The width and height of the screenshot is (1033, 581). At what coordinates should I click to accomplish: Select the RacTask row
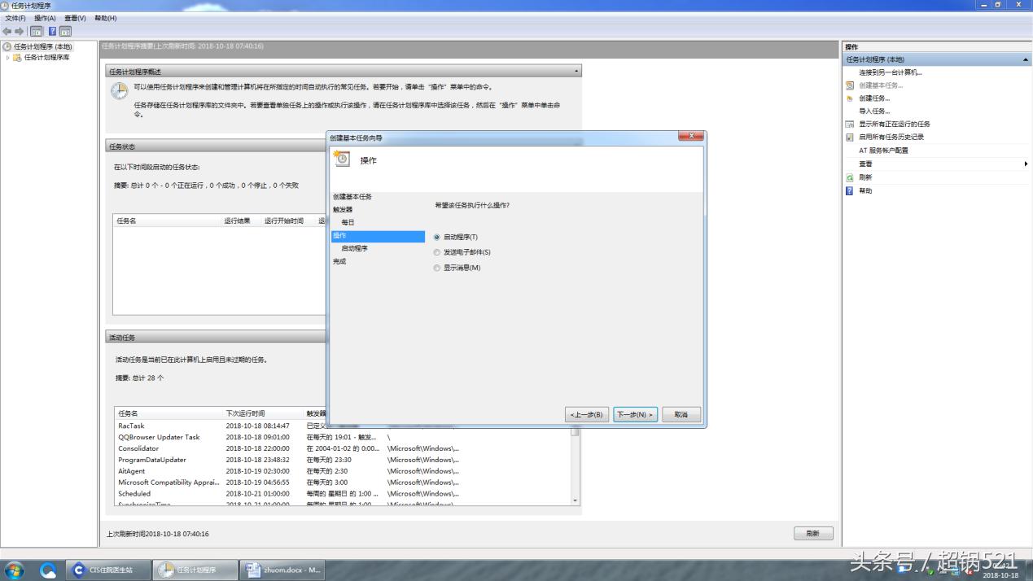tap(343, 426)
